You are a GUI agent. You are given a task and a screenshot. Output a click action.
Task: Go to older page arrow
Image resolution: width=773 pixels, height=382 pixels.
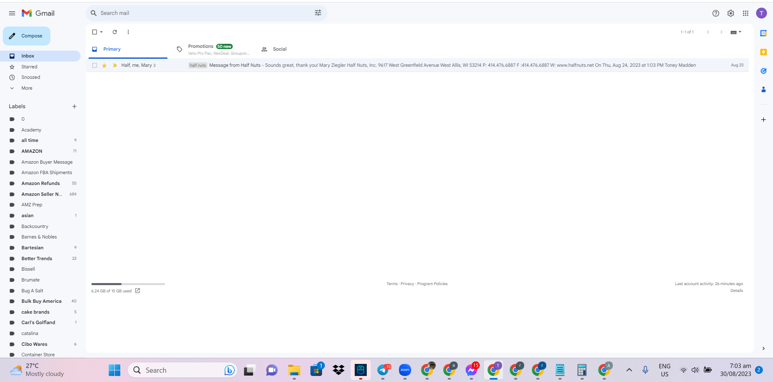[721, 32]
